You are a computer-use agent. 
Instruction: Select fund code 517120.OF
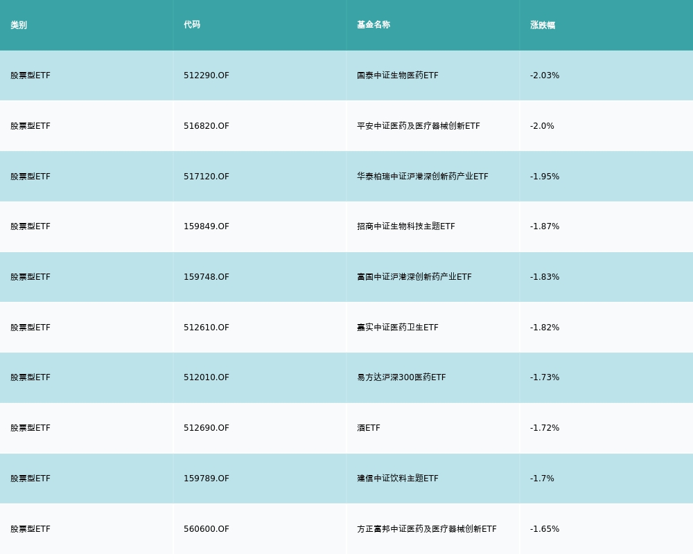coord(207,177)
